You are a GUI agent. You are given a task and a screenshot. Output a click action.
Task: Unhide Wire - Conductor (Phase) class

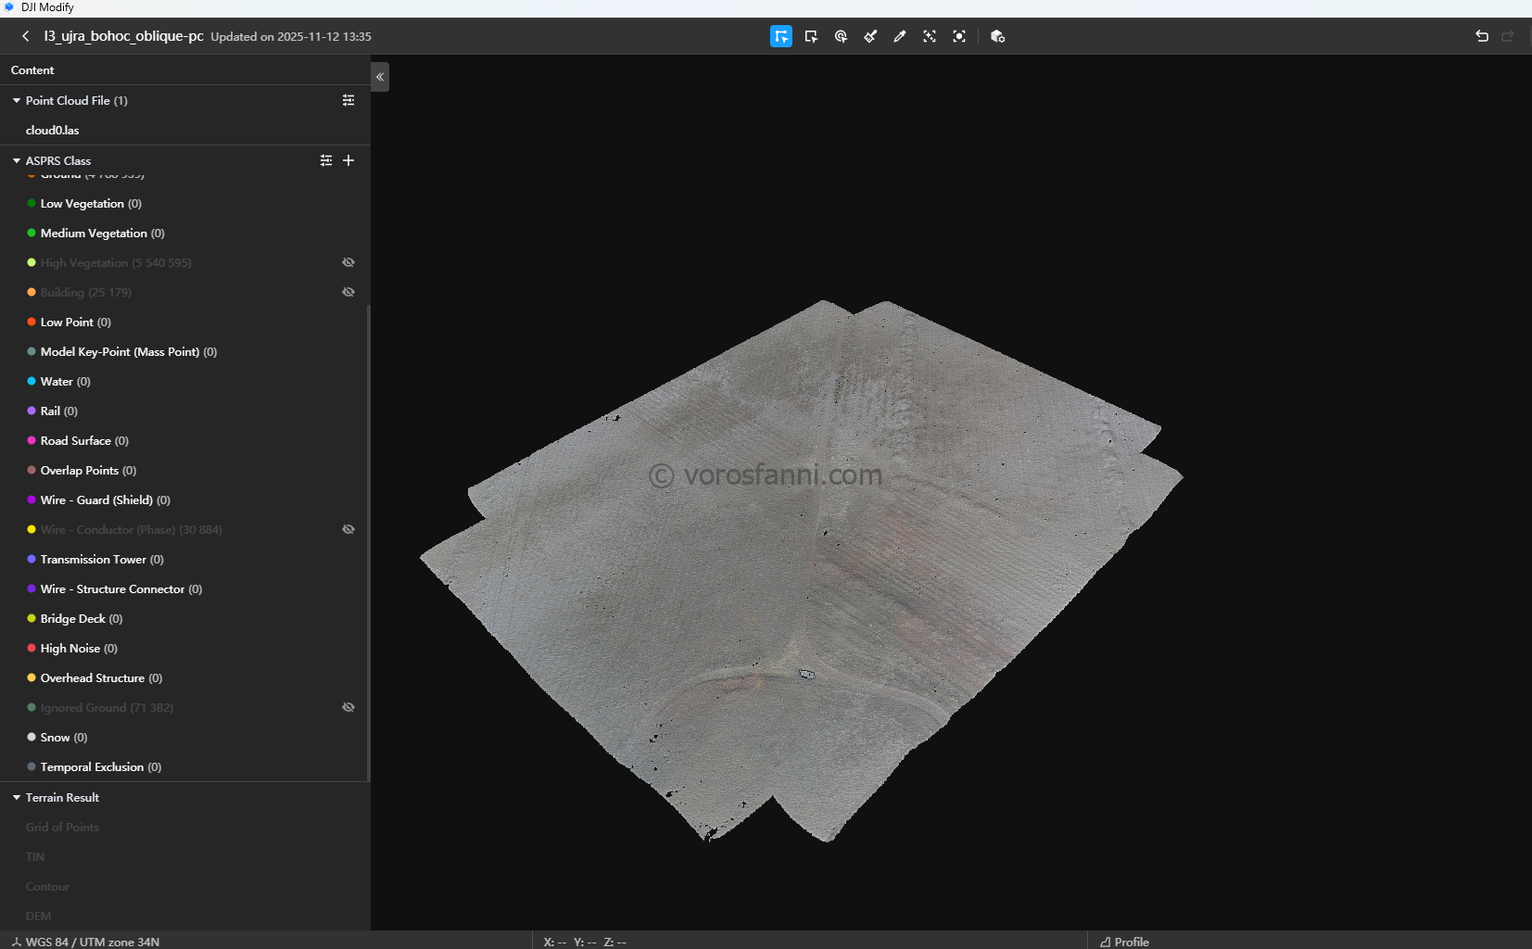click(x=348, y=529)
